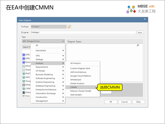
Task: Choose the Analysis menu entry
Action: [48, 63]
